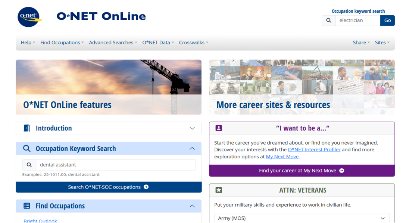Click Search O*NET-SOC occupations button
Screen dimensions: 403x223
108,187
